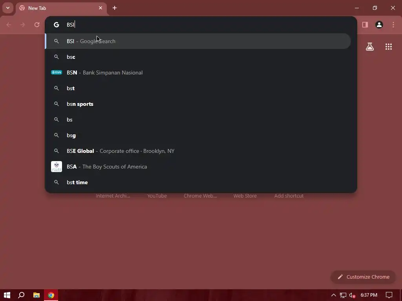Viewport: 402px width, 301px height.
Task: Click the network tray icon
Action: point(343,295)
